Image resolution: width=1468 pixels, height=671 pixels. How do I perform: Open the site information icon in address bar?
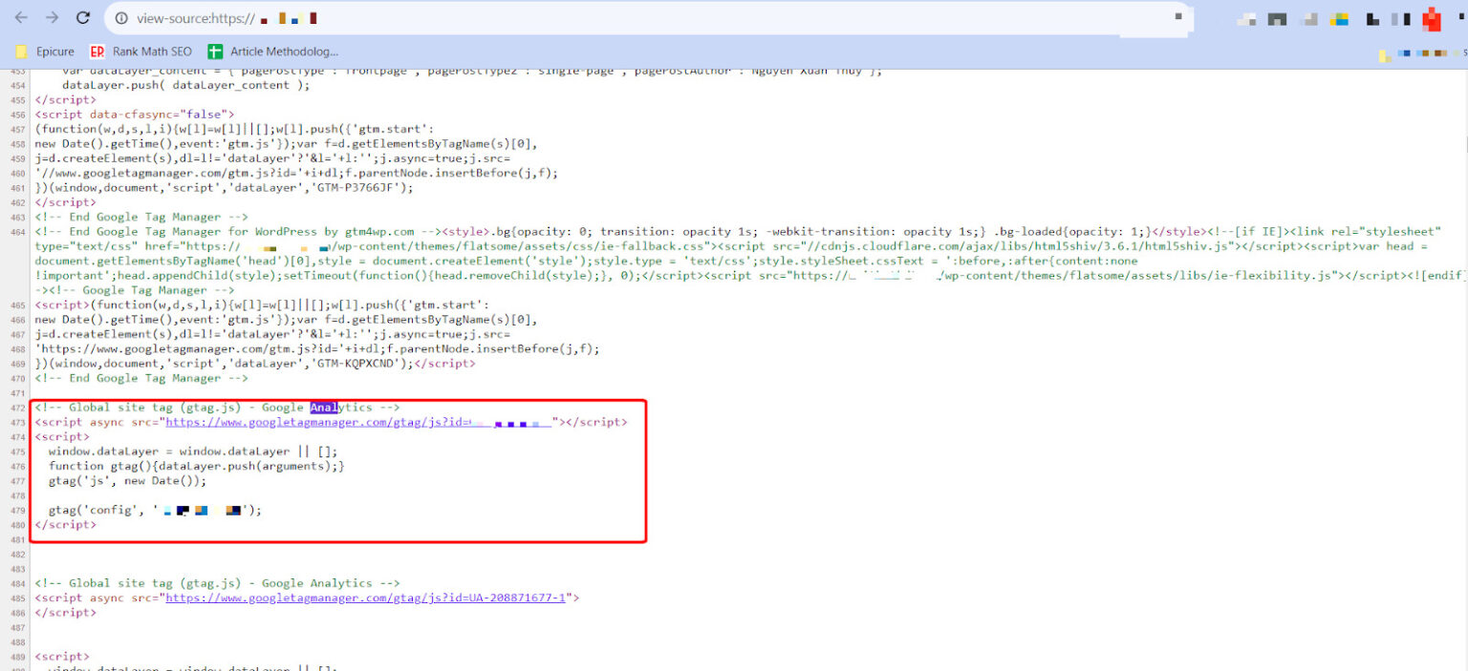(x=120, y=18)
